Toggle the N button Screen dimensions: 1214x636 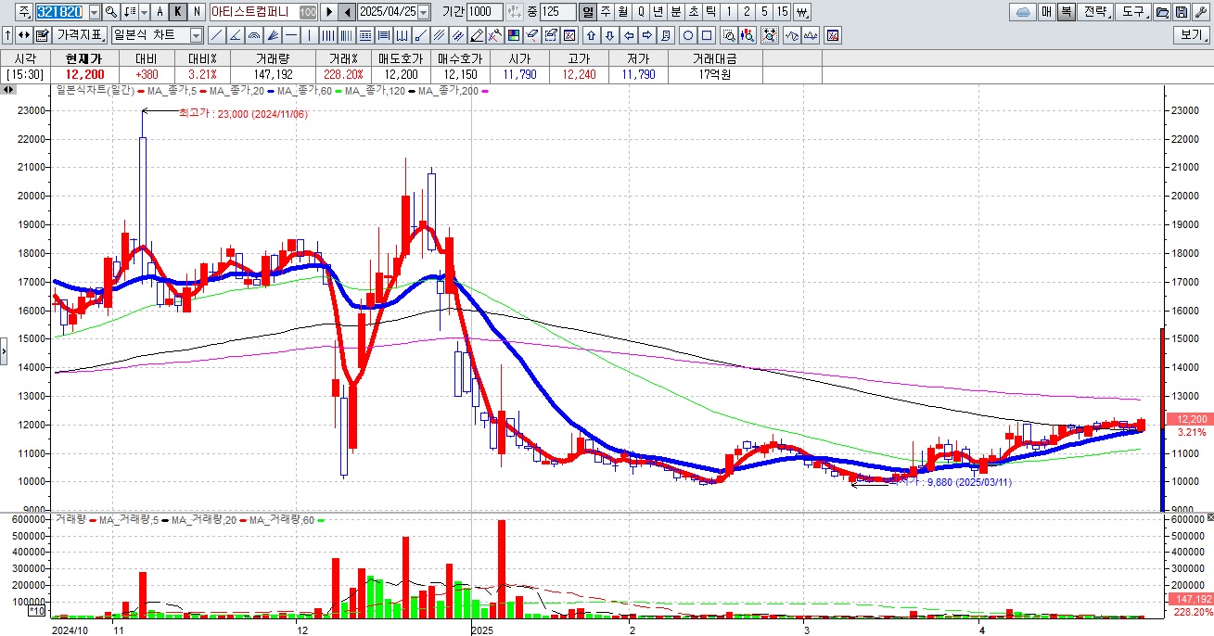pyautogui.click(x=197, y=12)
